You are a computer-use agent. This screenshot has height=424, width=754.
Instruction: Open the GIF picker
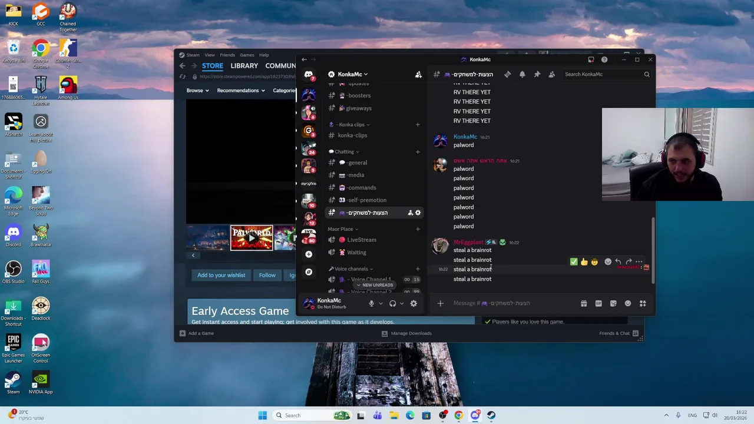click(x=598, y=303)
